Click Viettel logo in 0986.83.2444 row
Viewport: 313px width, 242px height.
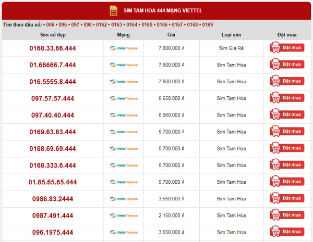click(x=124, y=199)
